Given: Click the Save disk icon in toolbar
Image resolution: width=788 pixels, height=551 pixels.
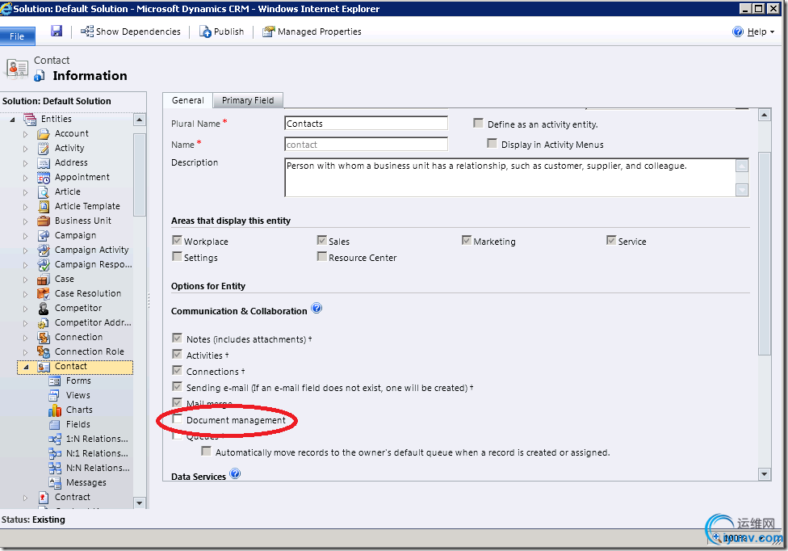Looking at the screenshot, I should pyautogui.click(x=57, y=32).
